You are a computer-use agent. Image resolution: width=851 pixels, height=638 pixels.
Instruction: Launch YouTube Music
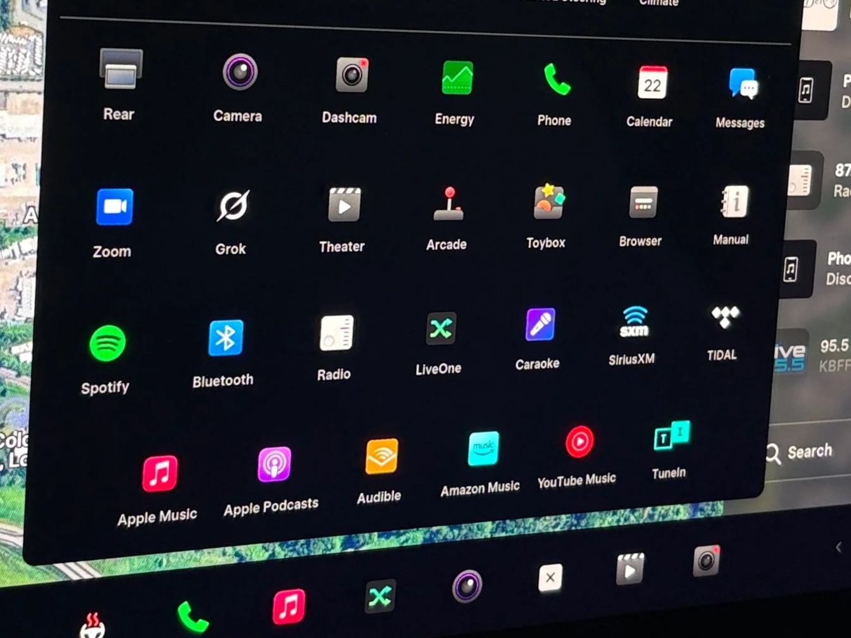579,442
